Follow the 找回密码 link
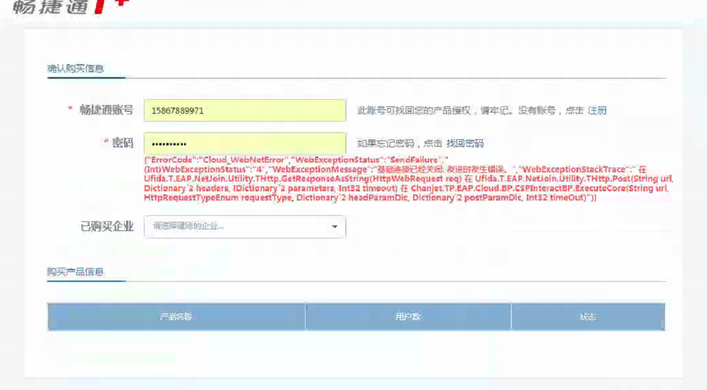 465,143
